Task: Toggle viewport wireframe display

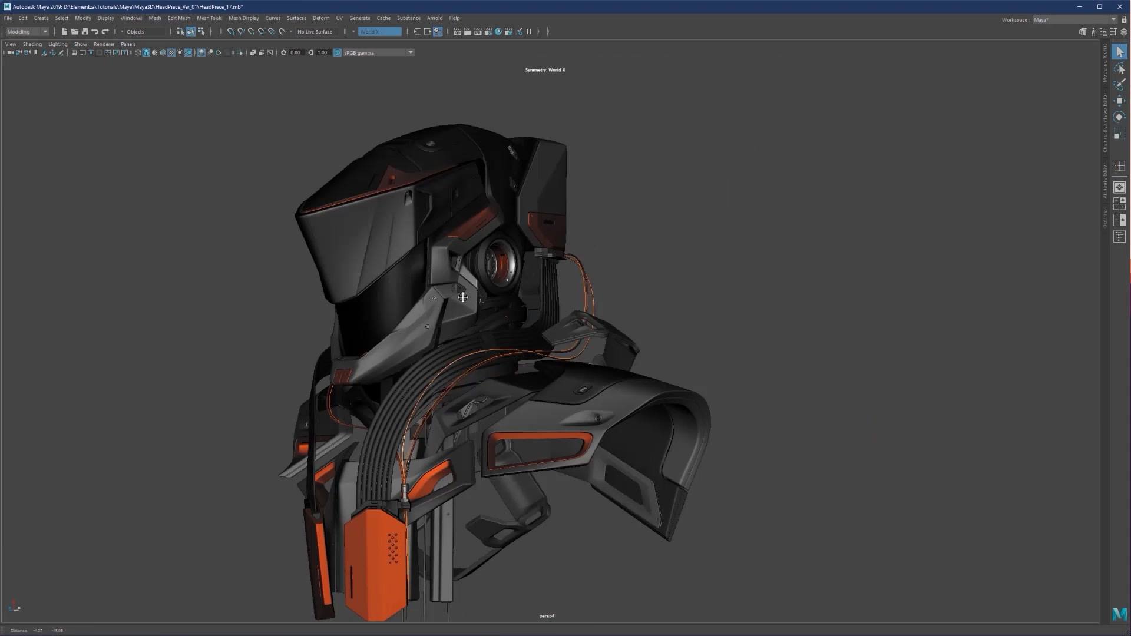Action: 138,53
